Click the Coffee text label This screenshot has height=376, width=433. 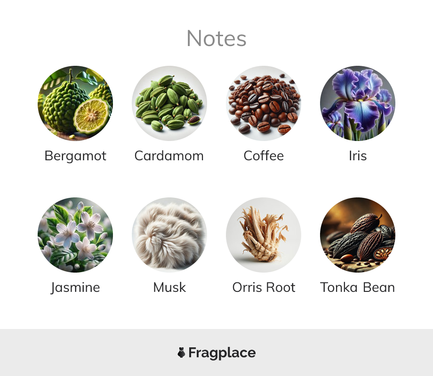[x=264, y=156]
